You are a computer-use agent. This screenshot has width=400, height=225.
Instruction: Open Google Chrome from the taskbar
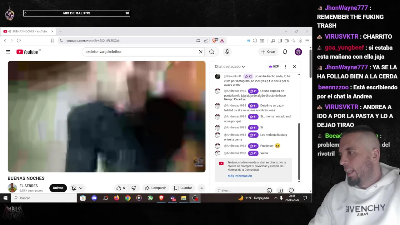(128, 198)
